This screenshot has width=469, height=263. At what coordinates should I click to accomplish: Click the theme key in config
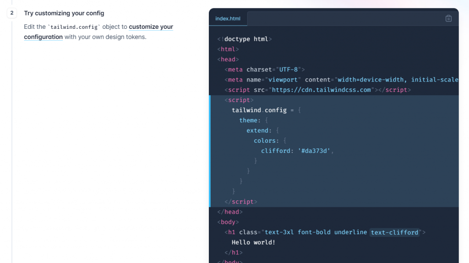click(x=248, y=120)
